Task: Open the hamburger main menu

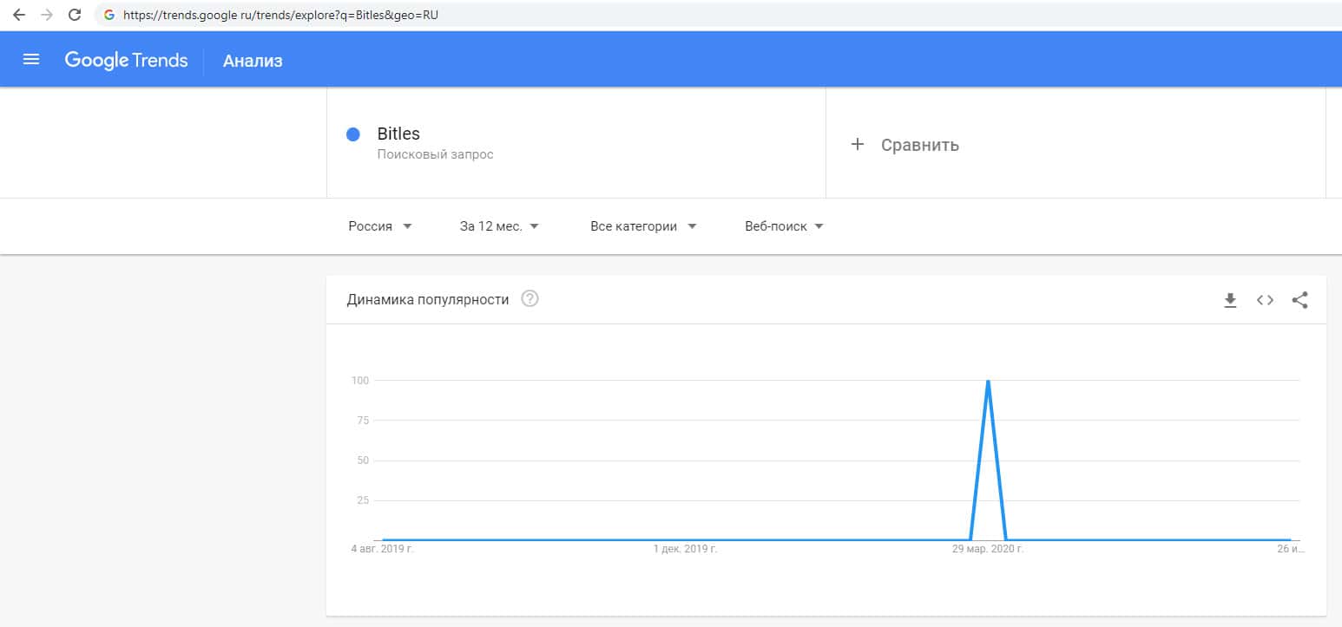Action: 31,60
